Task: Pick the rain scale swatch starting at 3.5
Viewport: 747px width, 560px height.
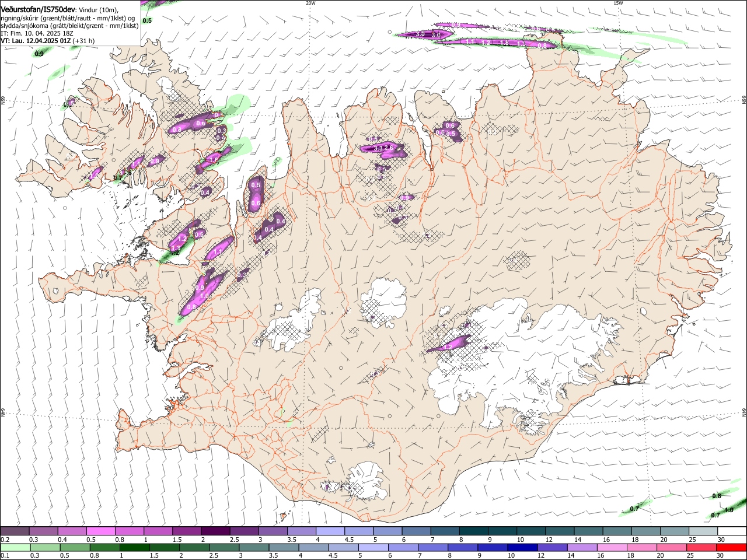Action: 284,547
